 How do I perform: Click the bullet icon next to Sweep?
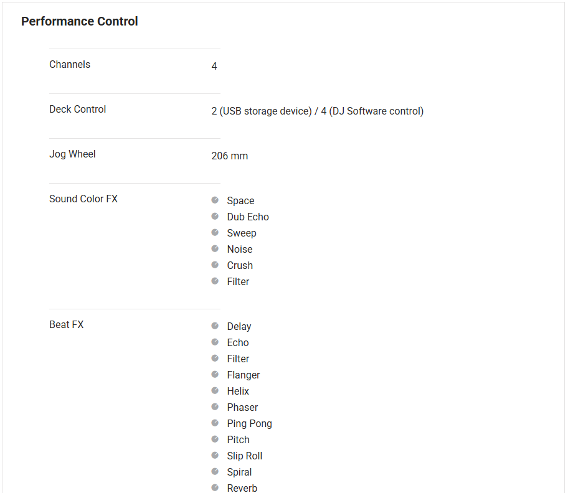coord(215,232)
